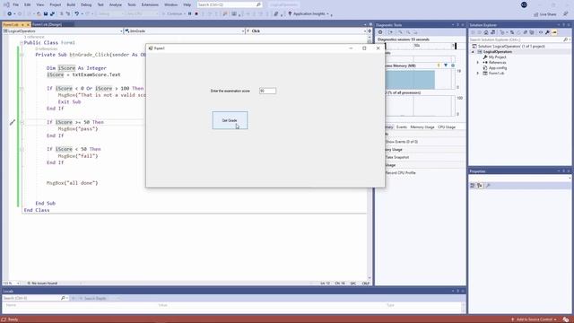Viewport: 574px width, 323px height.
Task: Collapse the If iScore < 50 block outline
Action: click(x=22, y=150)
